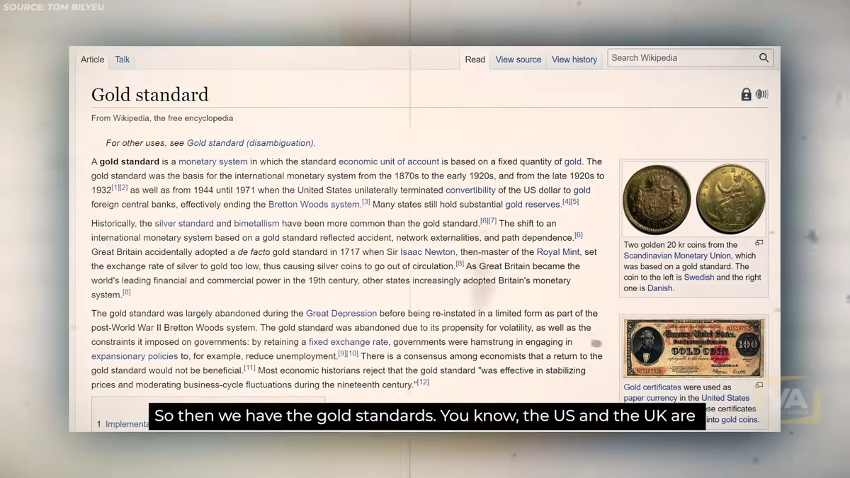Follow the expansionary policies link

[135, 356]
